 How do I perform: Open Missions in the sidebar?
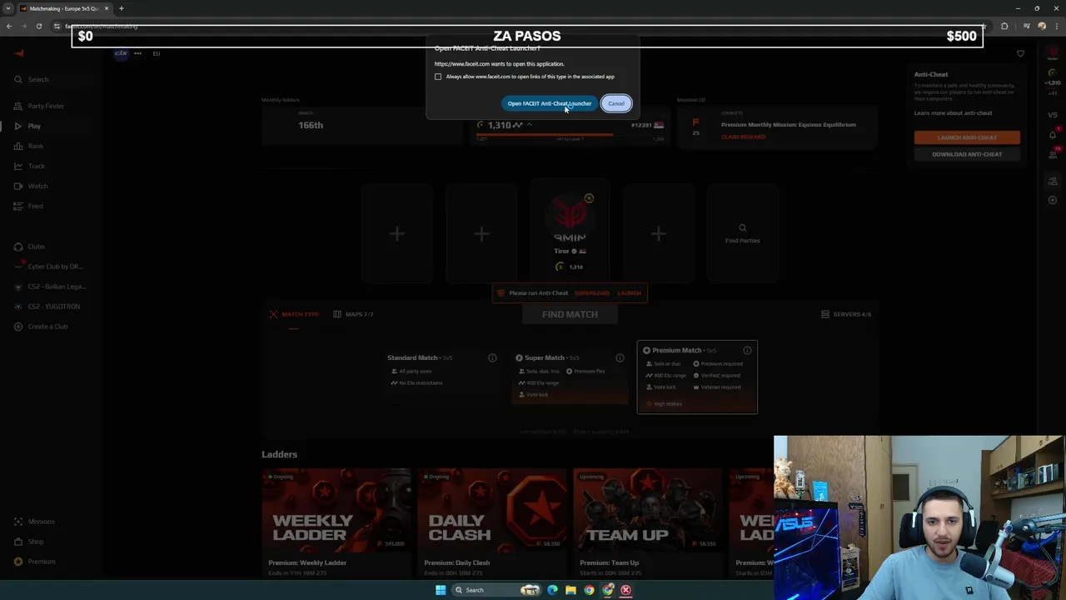point(34,522)
